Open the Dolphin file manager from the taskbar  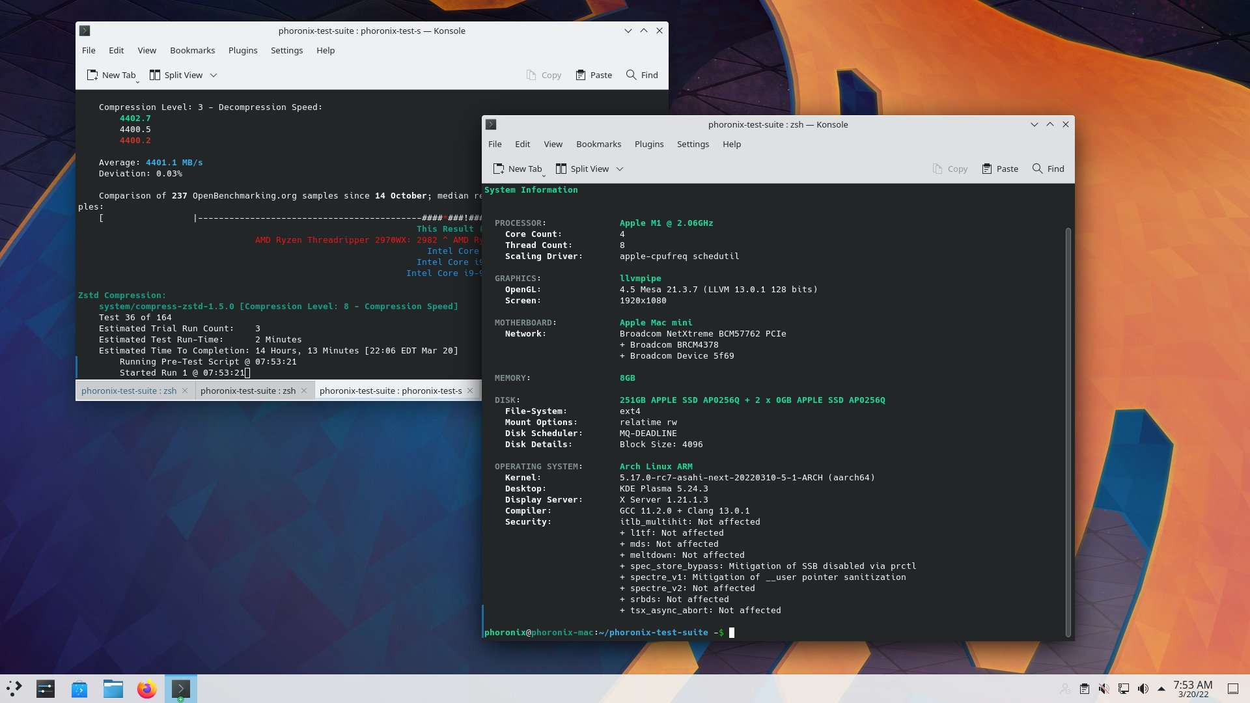pyautogui.click(x=113, y=689)
